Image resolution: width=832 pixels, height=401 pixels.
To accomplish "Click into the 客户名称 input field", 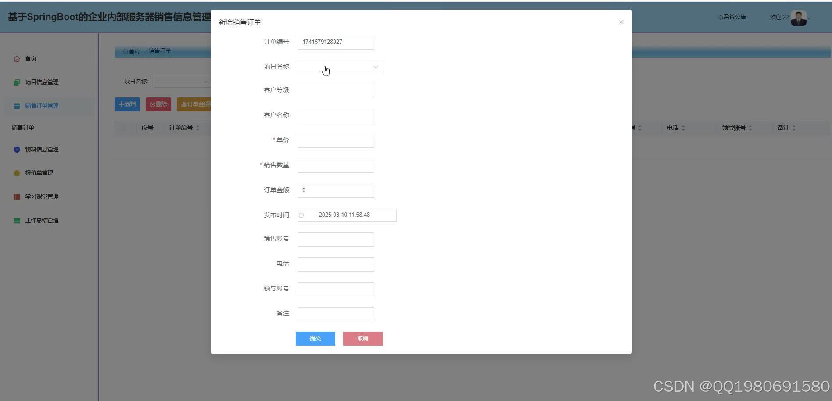I will pos(335,115).
